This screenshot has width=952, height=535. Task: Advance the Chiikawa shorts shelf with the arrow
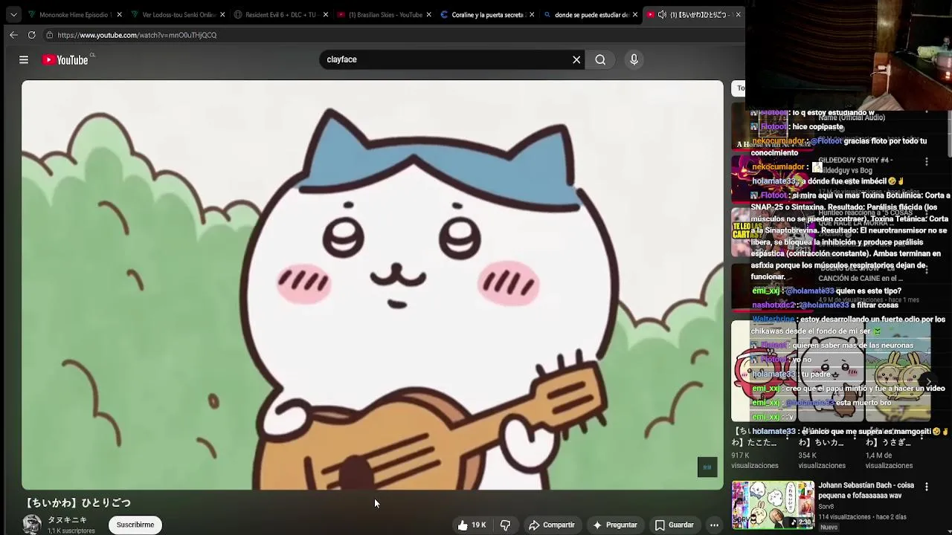928,382
